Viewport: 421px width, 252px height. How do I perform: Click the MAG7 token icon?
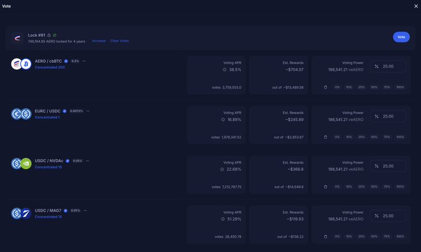26,214
